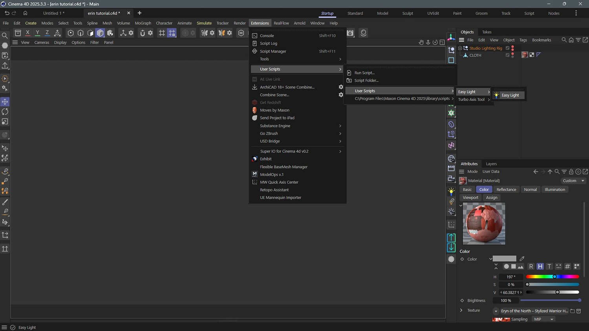Click the Easy Light bulb icon
Viewport: 589px width, 331px height.
[x=496, y=95]
